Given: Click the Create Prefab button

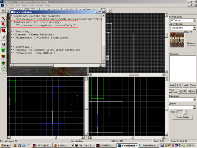Looking at the screenshot, I should [x=183, y=117].
